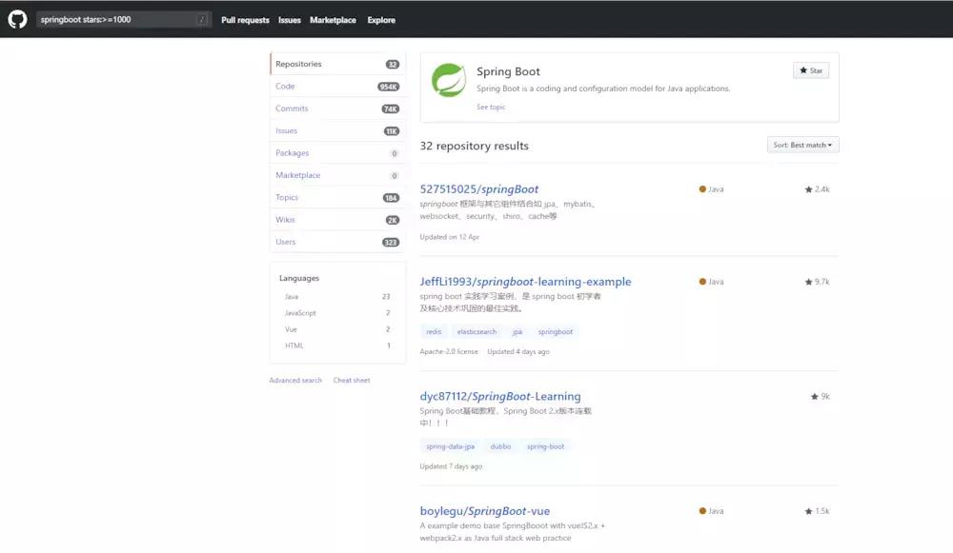The height and width of the screenshot is (553, 953).
Task: Select the Commits search category
Action: 292,109
